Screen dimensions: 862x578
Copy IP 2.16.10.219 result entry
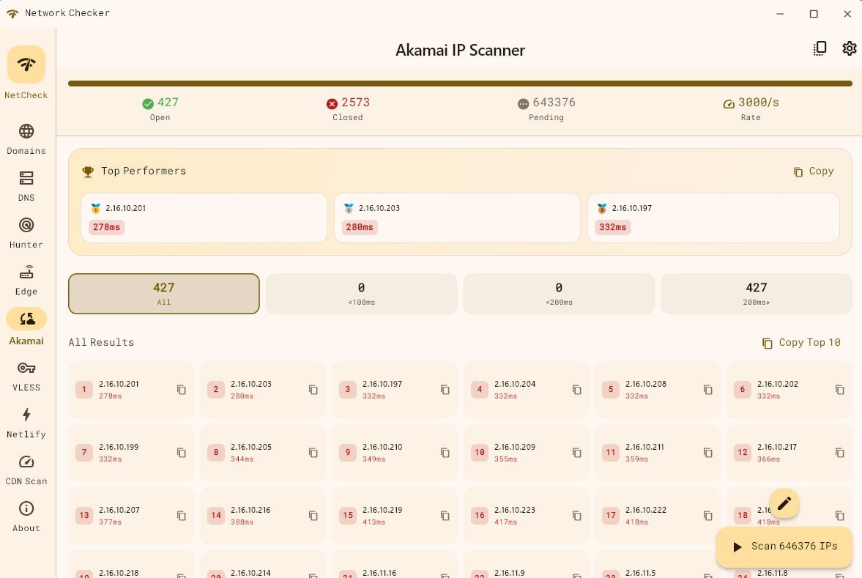[x=445, y=516]
